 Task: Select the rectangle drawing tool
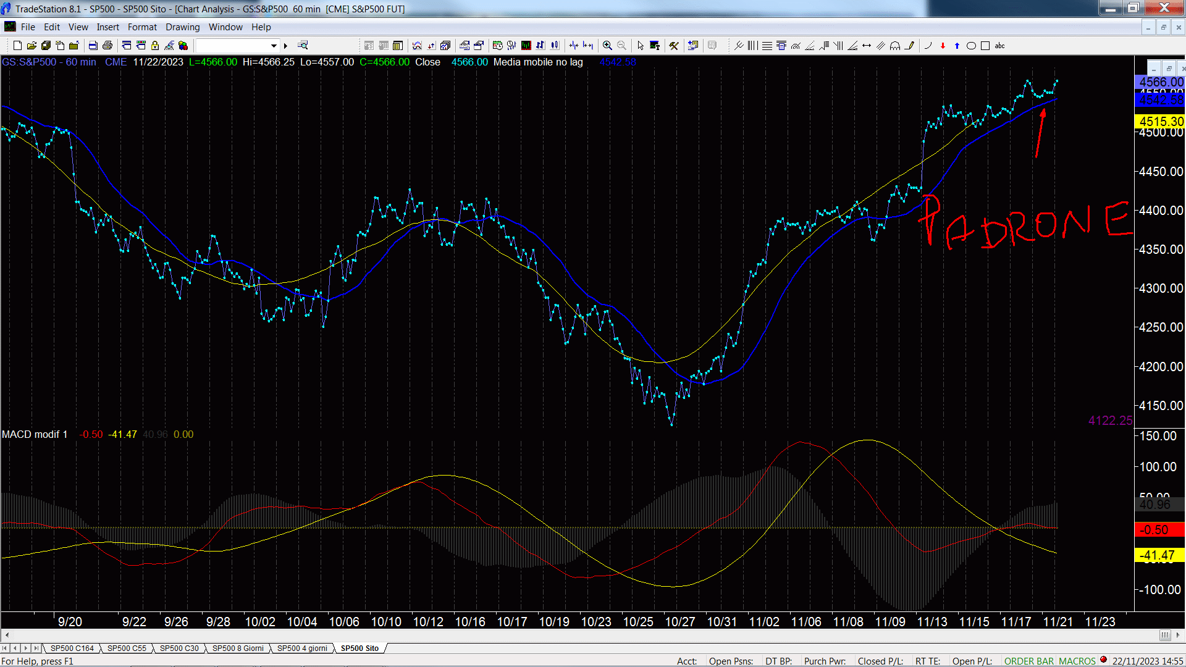click(x=985, y=45)
